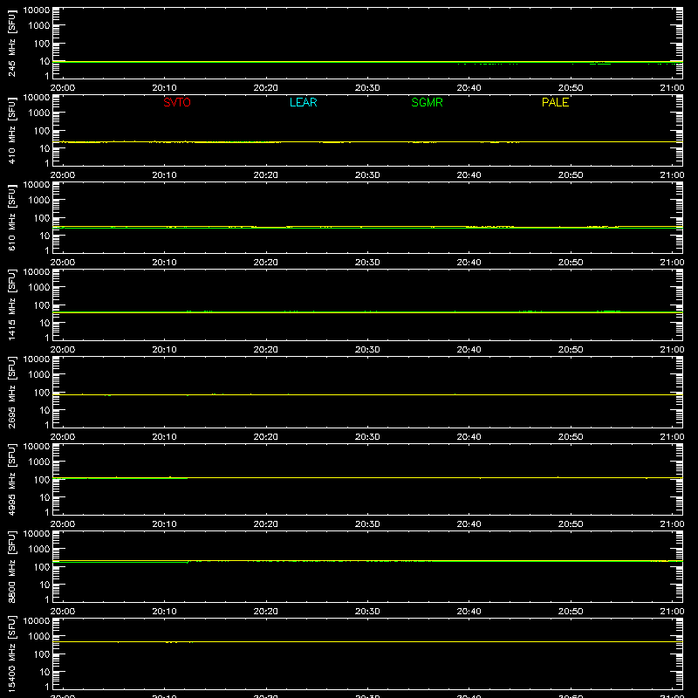The width and height of the screenshot is (698, 698).
Task: Select the 2695 MHz [SFU] axis title
Action: tap(11, 392)
